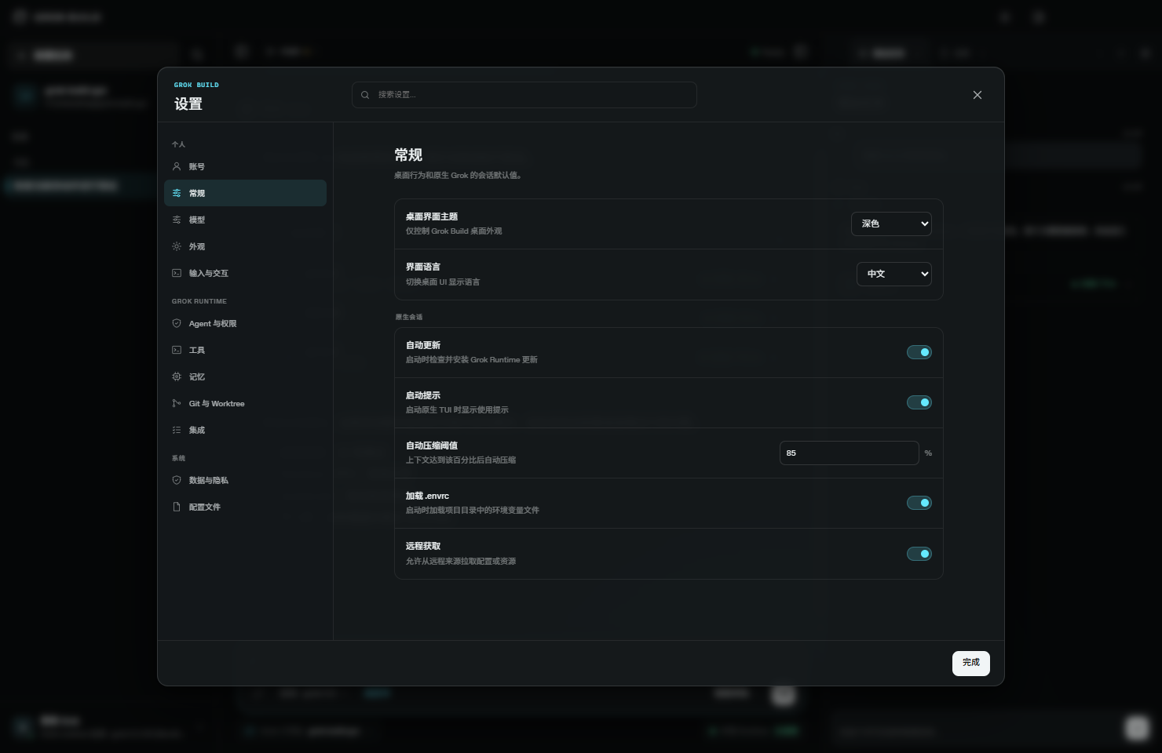
Task: Click the 输入与交互 terminal icon
Action: (x=177, y=273)
